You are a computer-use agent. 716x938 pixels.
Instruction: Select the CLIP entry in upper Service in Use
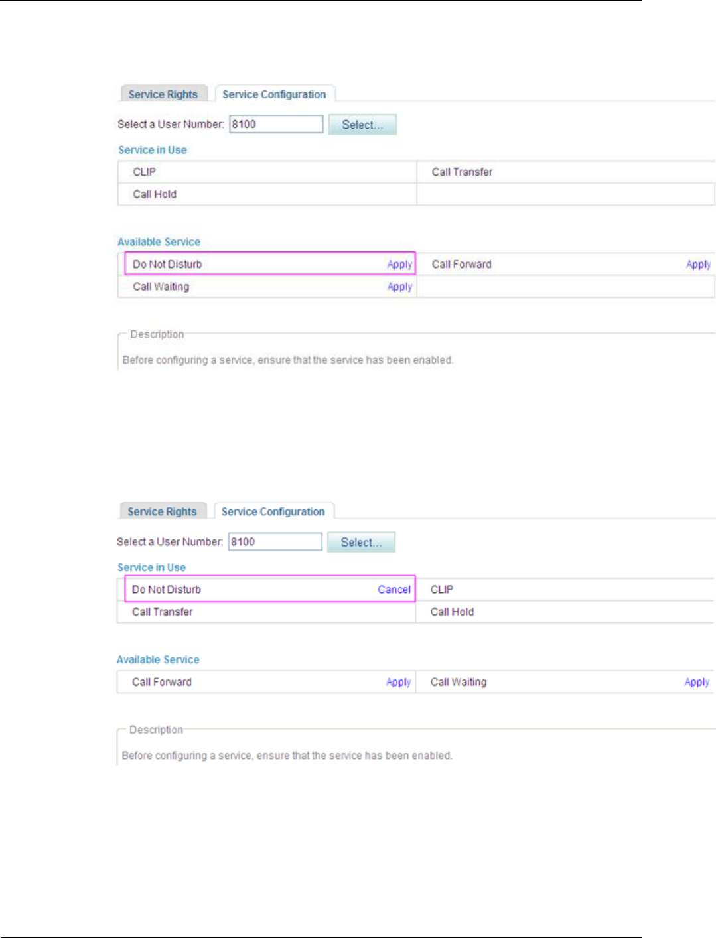point(267,172)
